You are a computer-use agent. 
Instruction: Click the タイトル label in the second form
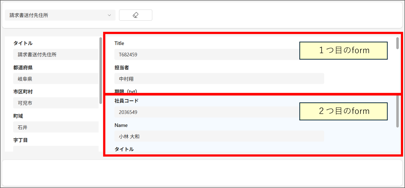[124, 149]
